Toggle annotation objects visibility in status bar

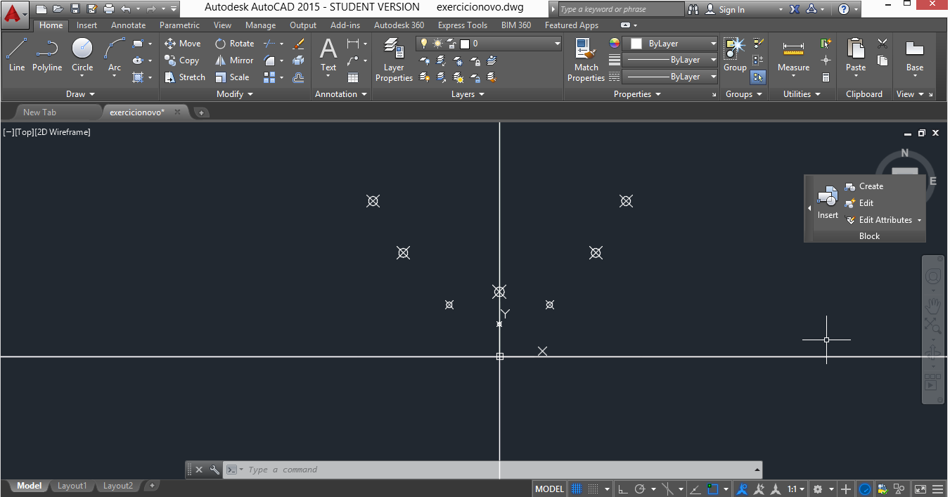743,489
